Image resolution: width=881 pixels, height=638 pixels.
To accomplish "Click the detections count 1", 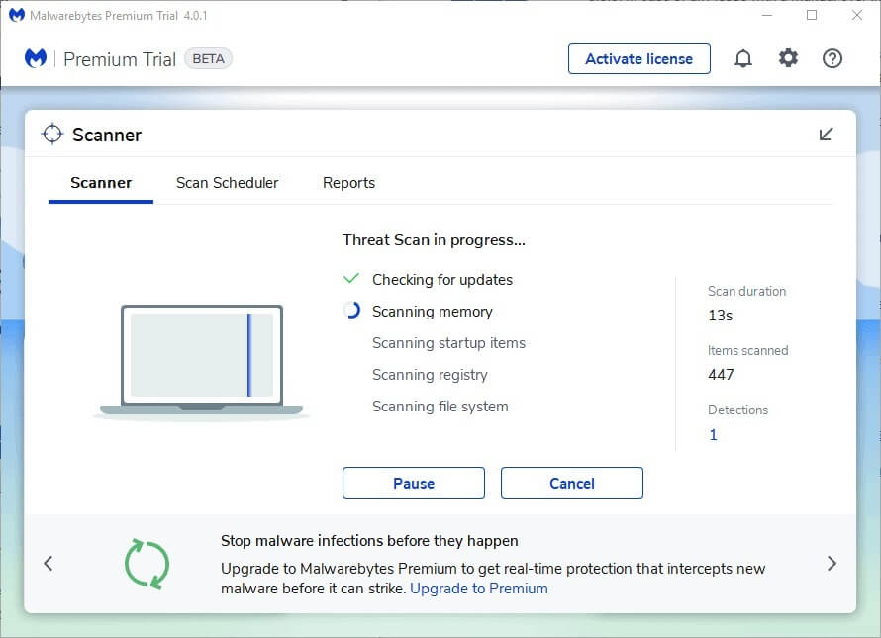I will (713, 434).
